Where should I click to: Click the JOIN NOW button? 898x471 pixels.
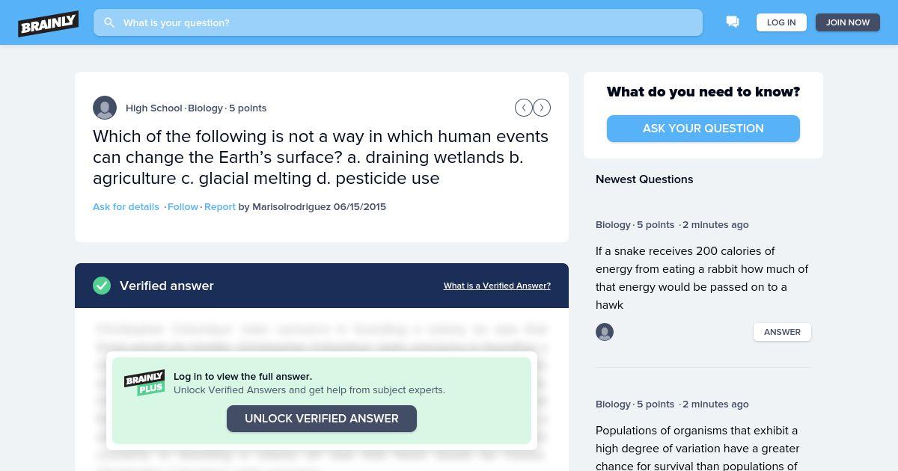848,22
